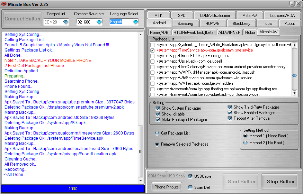The width and height of the screenshot is (303, 194).
Task: Check the UserDictionaryProvider.apk checkbox
Action: 152,67
